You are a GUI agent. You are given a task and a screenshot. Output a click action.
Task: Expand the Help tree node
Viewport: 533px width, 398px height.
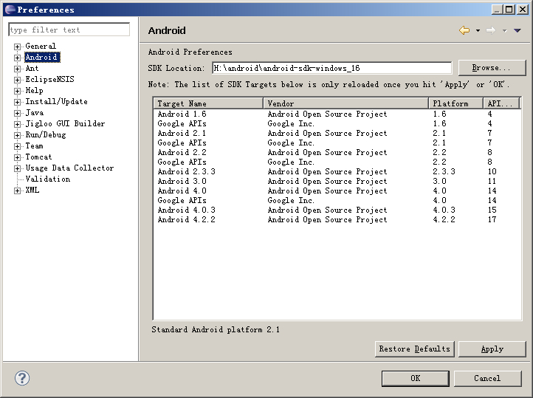(17, 91)
